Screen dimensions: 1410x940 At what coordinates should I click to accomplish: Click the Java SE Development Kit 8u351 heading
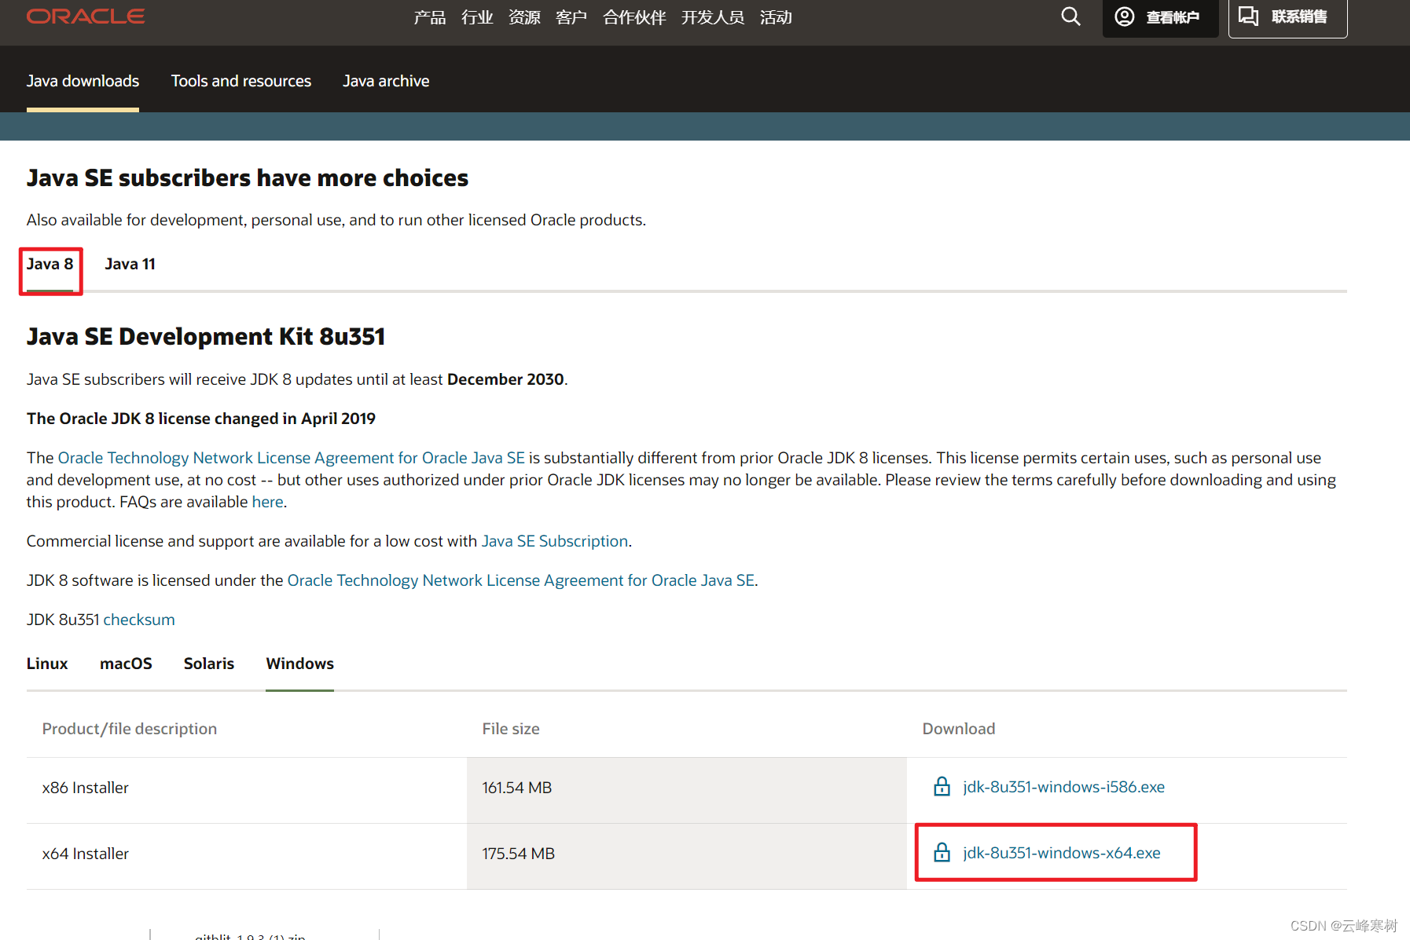tap(206, 337)
